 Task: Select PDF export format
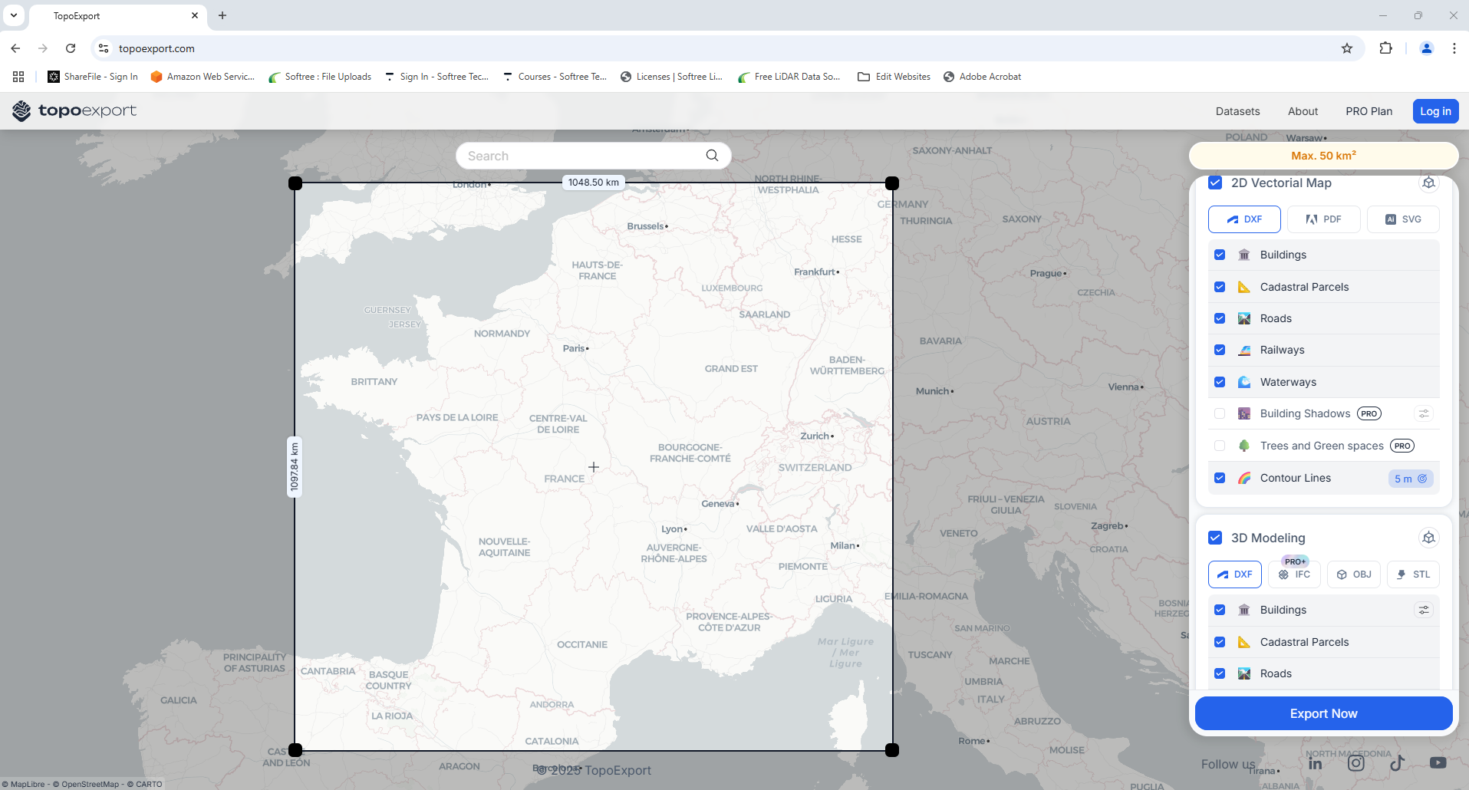click(x=1324, y=219)
